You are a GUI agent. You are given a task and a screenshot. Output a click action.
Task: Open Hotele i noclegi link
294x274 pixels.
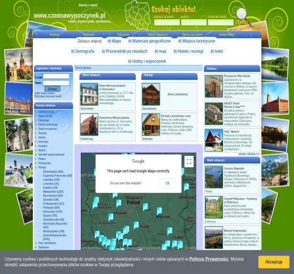(x=189, y=51)
